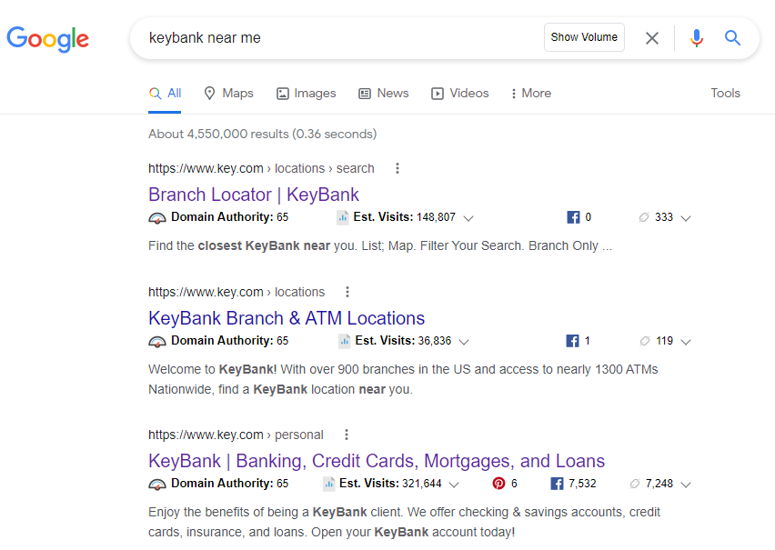Expand the Est. Visits 321,644 chevron
The height and width of the screenshot is (550, 775).
pyautogui.click(x=454, y=485)
